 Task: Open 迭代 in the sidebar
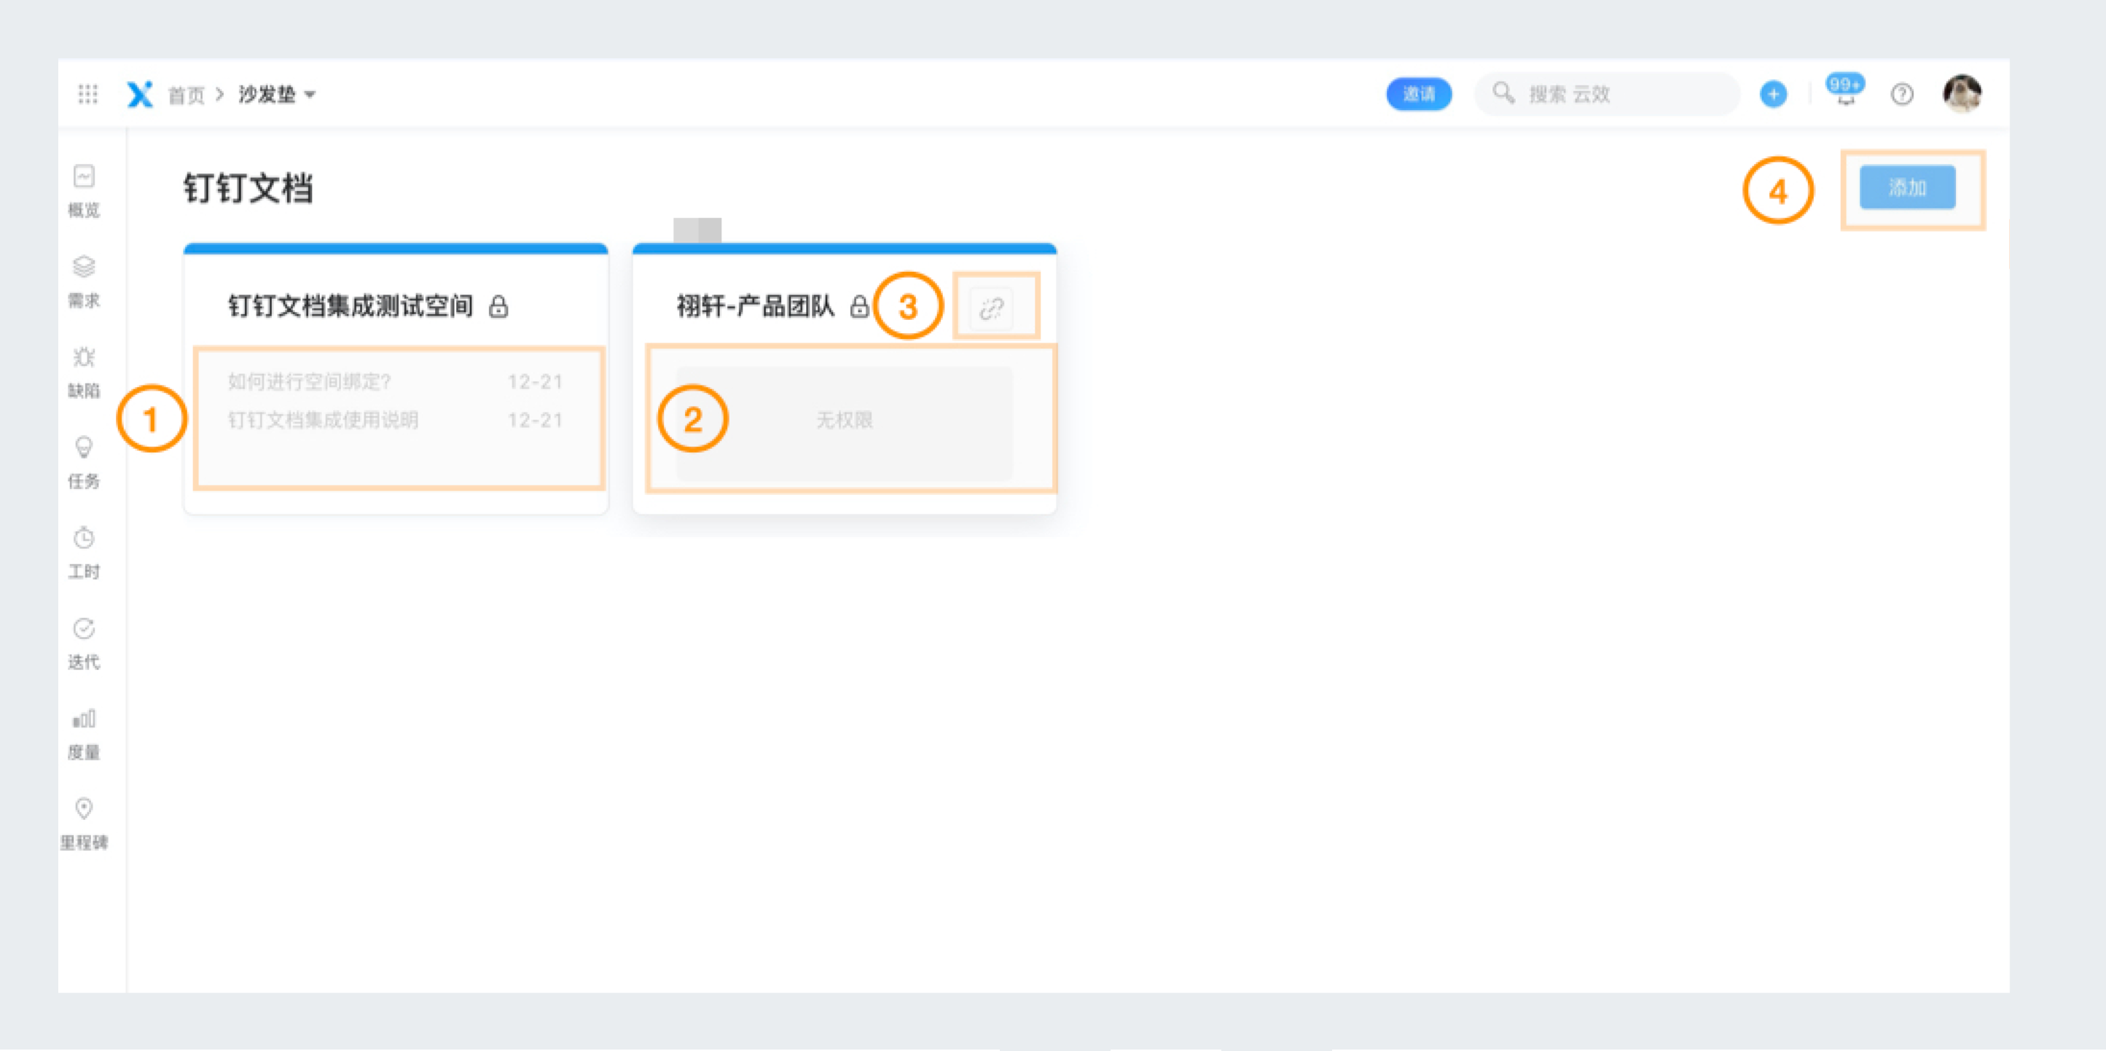click(x=83, y=644)
